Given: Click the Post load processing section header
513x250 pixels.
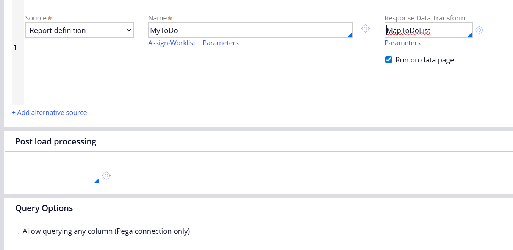Looking at the screenshot, I should click(56, 141).
